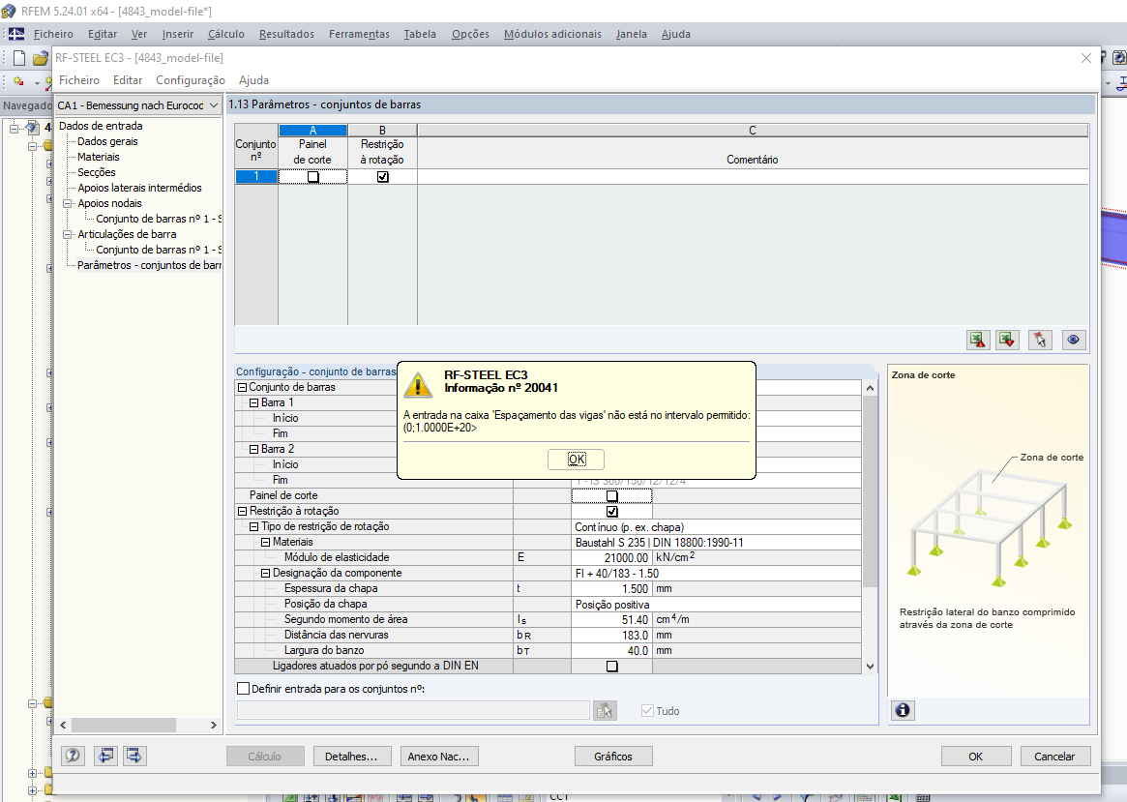Open Configuração menu in RF-STEEL EC3
1127x802 pixels.
tap(191, 80)
